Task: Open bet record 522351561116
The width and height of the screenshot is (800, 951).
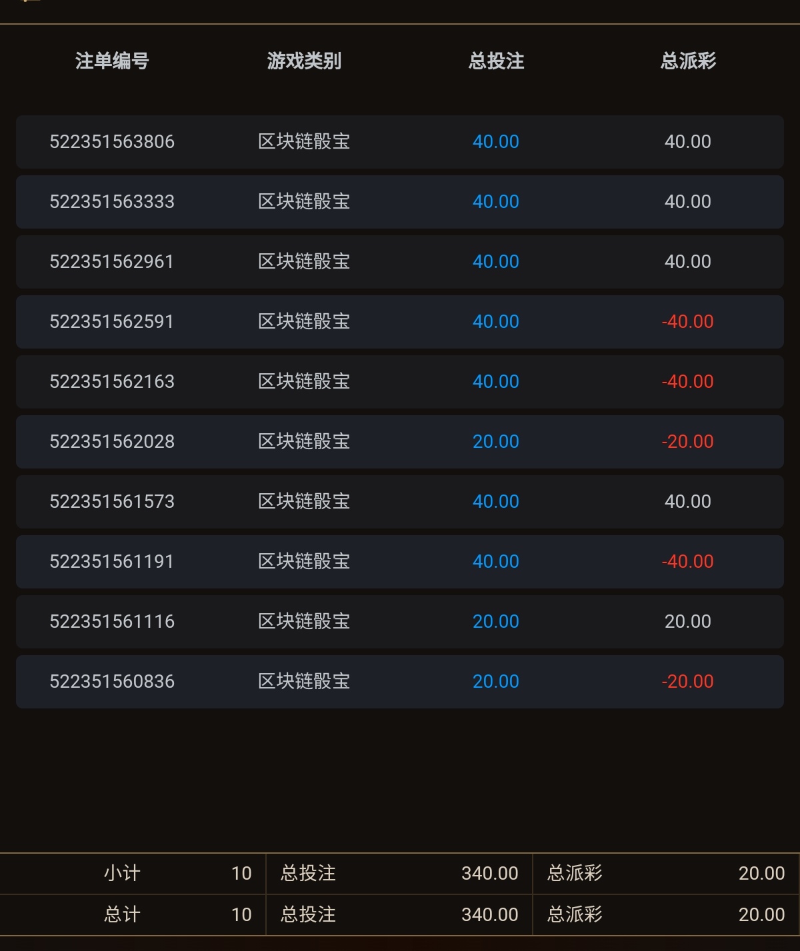Action: 112,622
